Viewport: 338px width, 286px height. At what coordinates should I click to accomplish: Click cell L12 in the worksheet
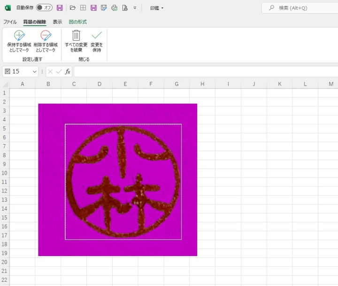pos(305,191)
